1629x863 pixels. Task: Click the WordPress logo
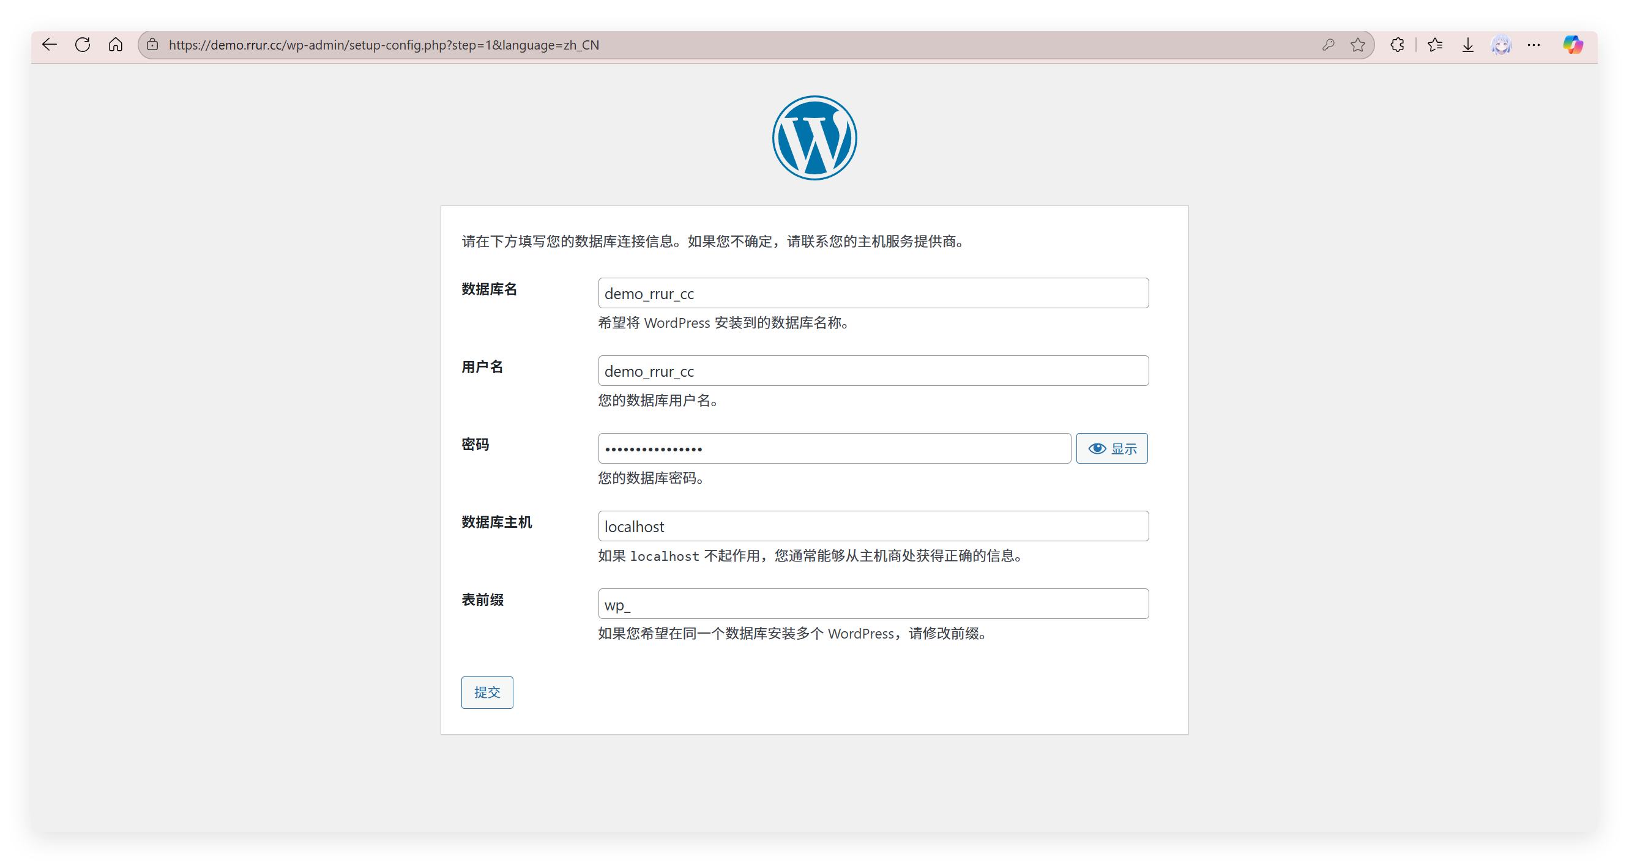point(814,138)
